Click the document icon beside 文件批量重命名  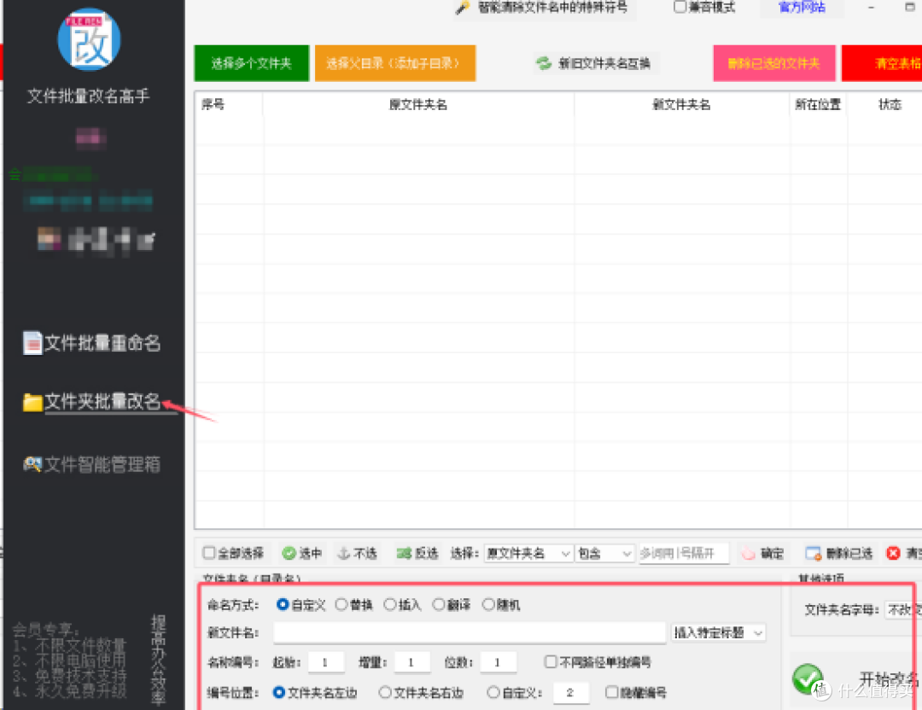32,343
